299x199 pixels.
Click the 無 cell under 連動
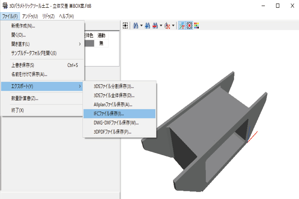(x=101, y=43)
